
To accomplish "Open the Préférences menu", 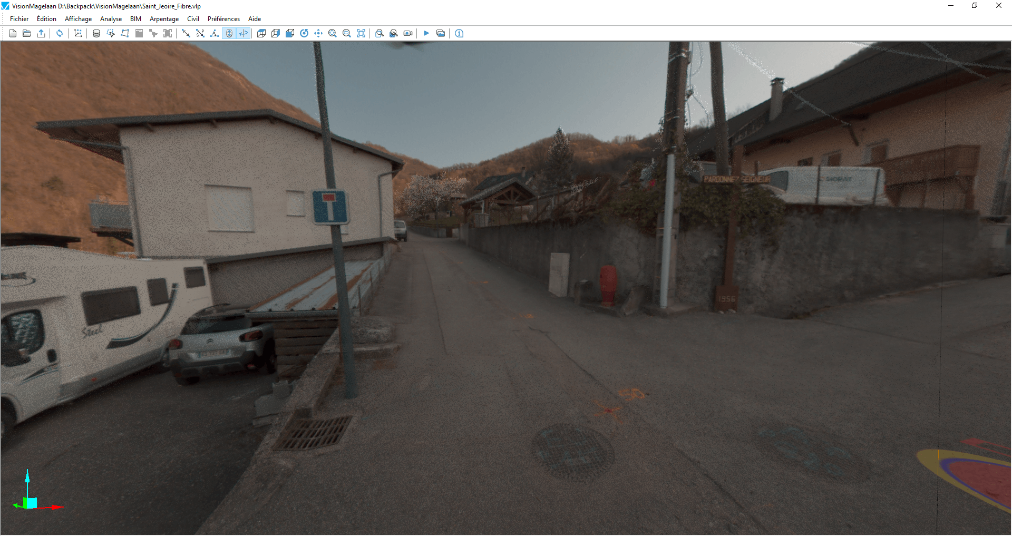I will (x=223, y=19).
